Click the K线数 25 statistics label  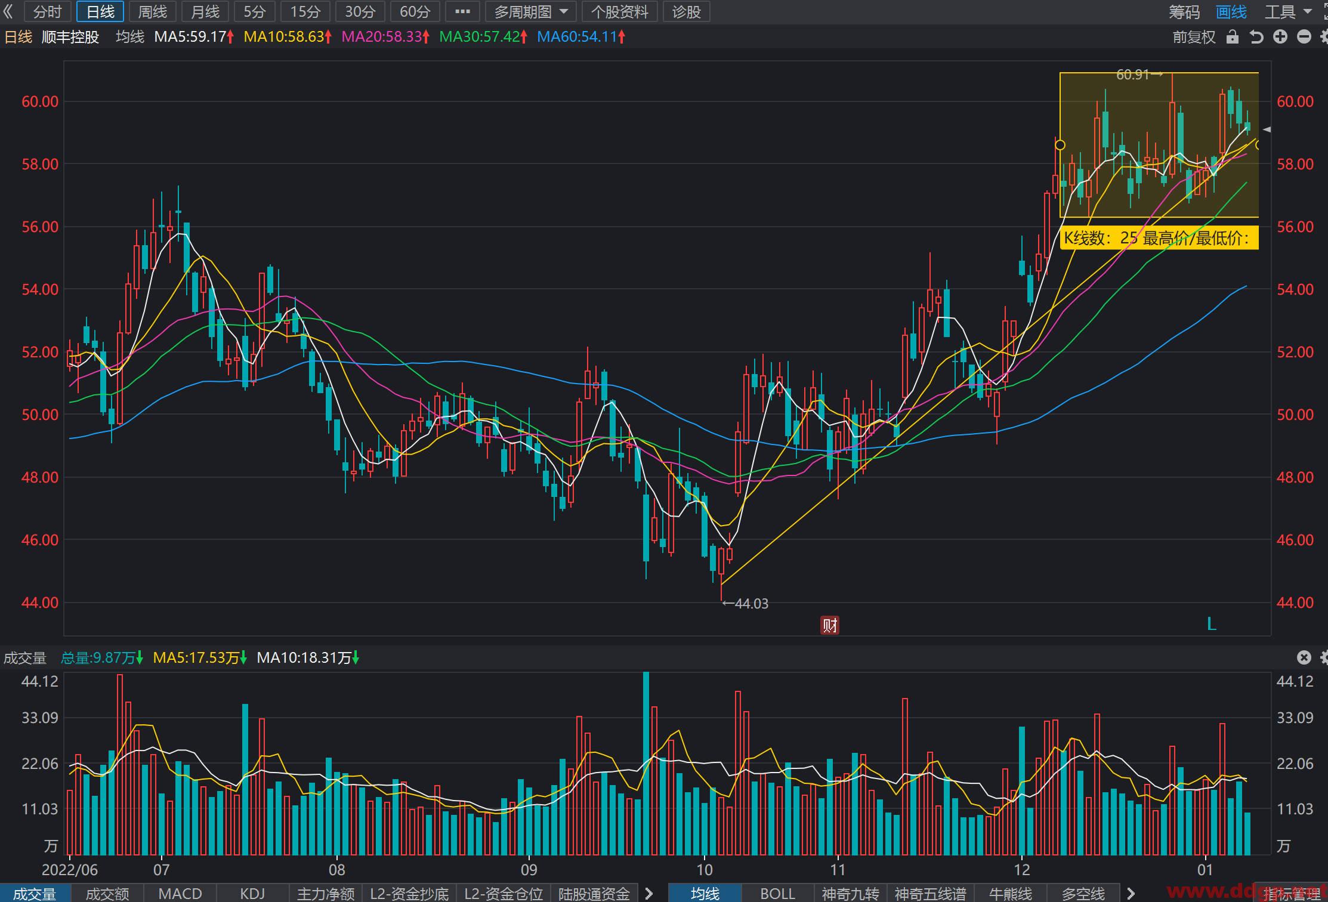tap(1159, 238)
